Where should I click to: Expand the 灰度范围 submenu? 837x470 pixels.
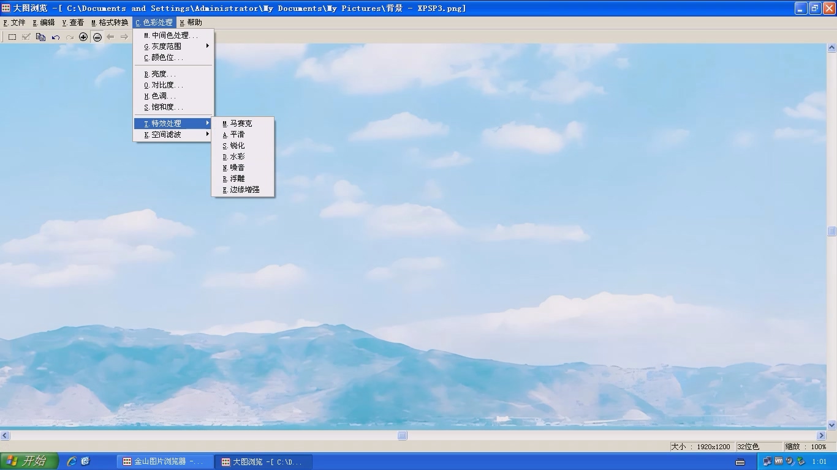173,47
